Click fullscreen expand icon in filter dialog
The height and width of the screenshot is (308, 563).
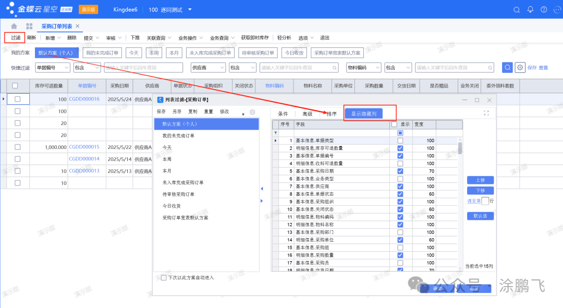(x=486, y=113)
